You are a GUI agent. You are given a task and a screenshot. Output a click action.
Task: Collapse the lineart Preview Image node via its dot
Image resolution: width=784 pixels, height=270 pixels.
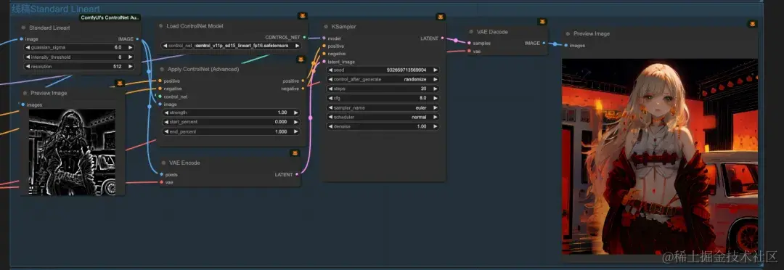pos(24,93)
